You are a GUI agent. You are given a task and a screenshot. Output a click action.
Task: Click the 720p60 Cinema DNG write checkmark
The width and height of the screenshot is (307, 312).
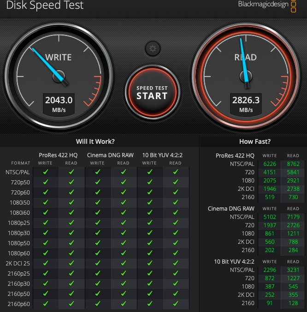pyautogui.click(x=97, y=192)
